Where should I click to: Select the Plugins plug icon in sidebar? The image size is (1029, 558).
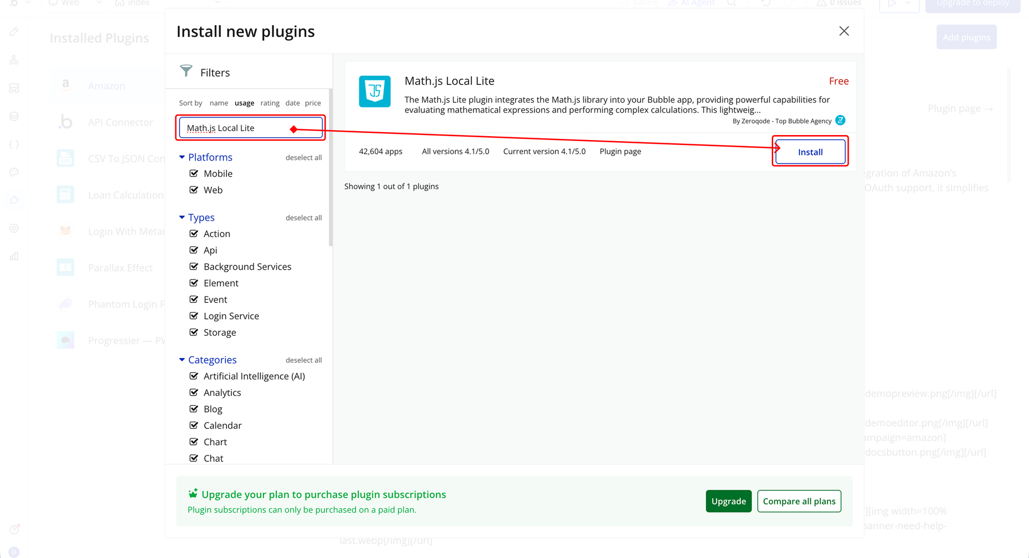tap(14, 200)
